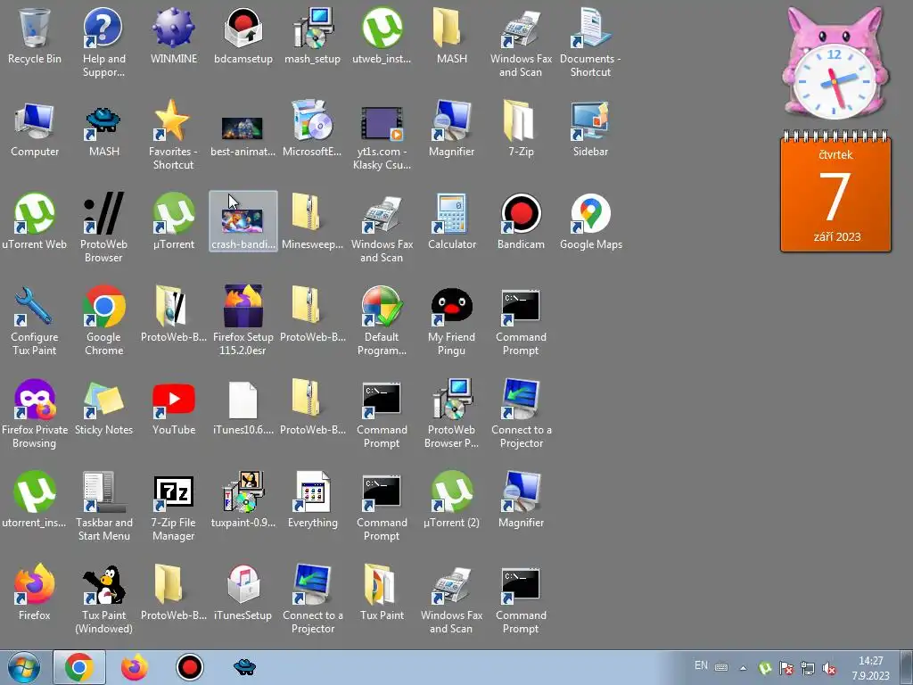The width and height of the screenshot is (913, 685).
Task: Select the iTunesSetup installer icon
Action: point(243,591)
